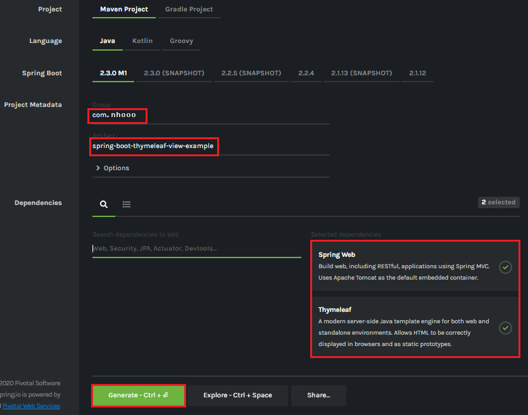
Task: Choose the 2.1.12 Spring Boot version
Action: tap(417, 73)
